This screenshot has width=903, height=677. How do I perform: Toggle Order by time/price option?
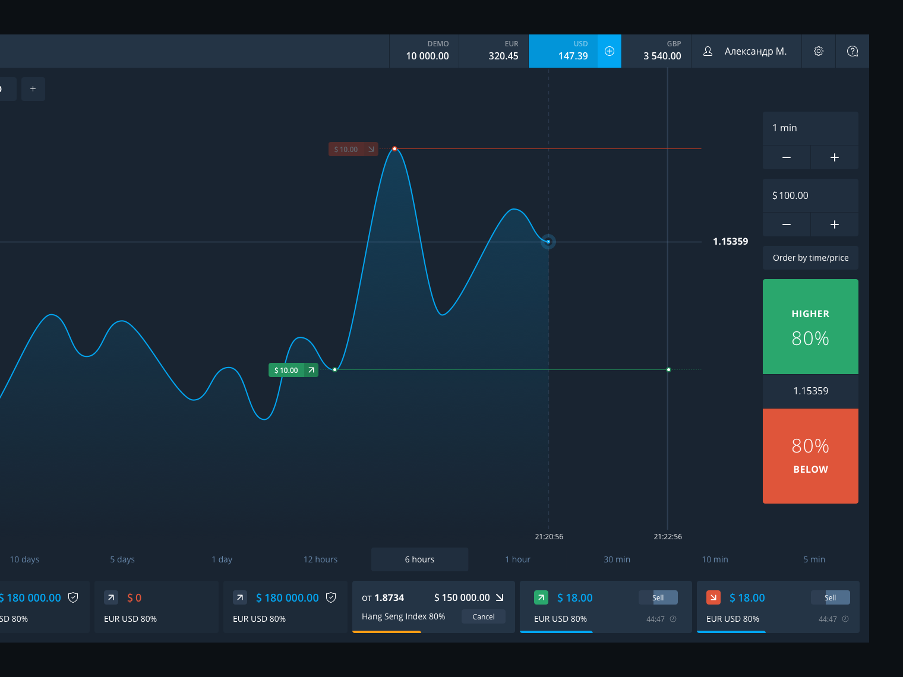(x=810, y=258)
